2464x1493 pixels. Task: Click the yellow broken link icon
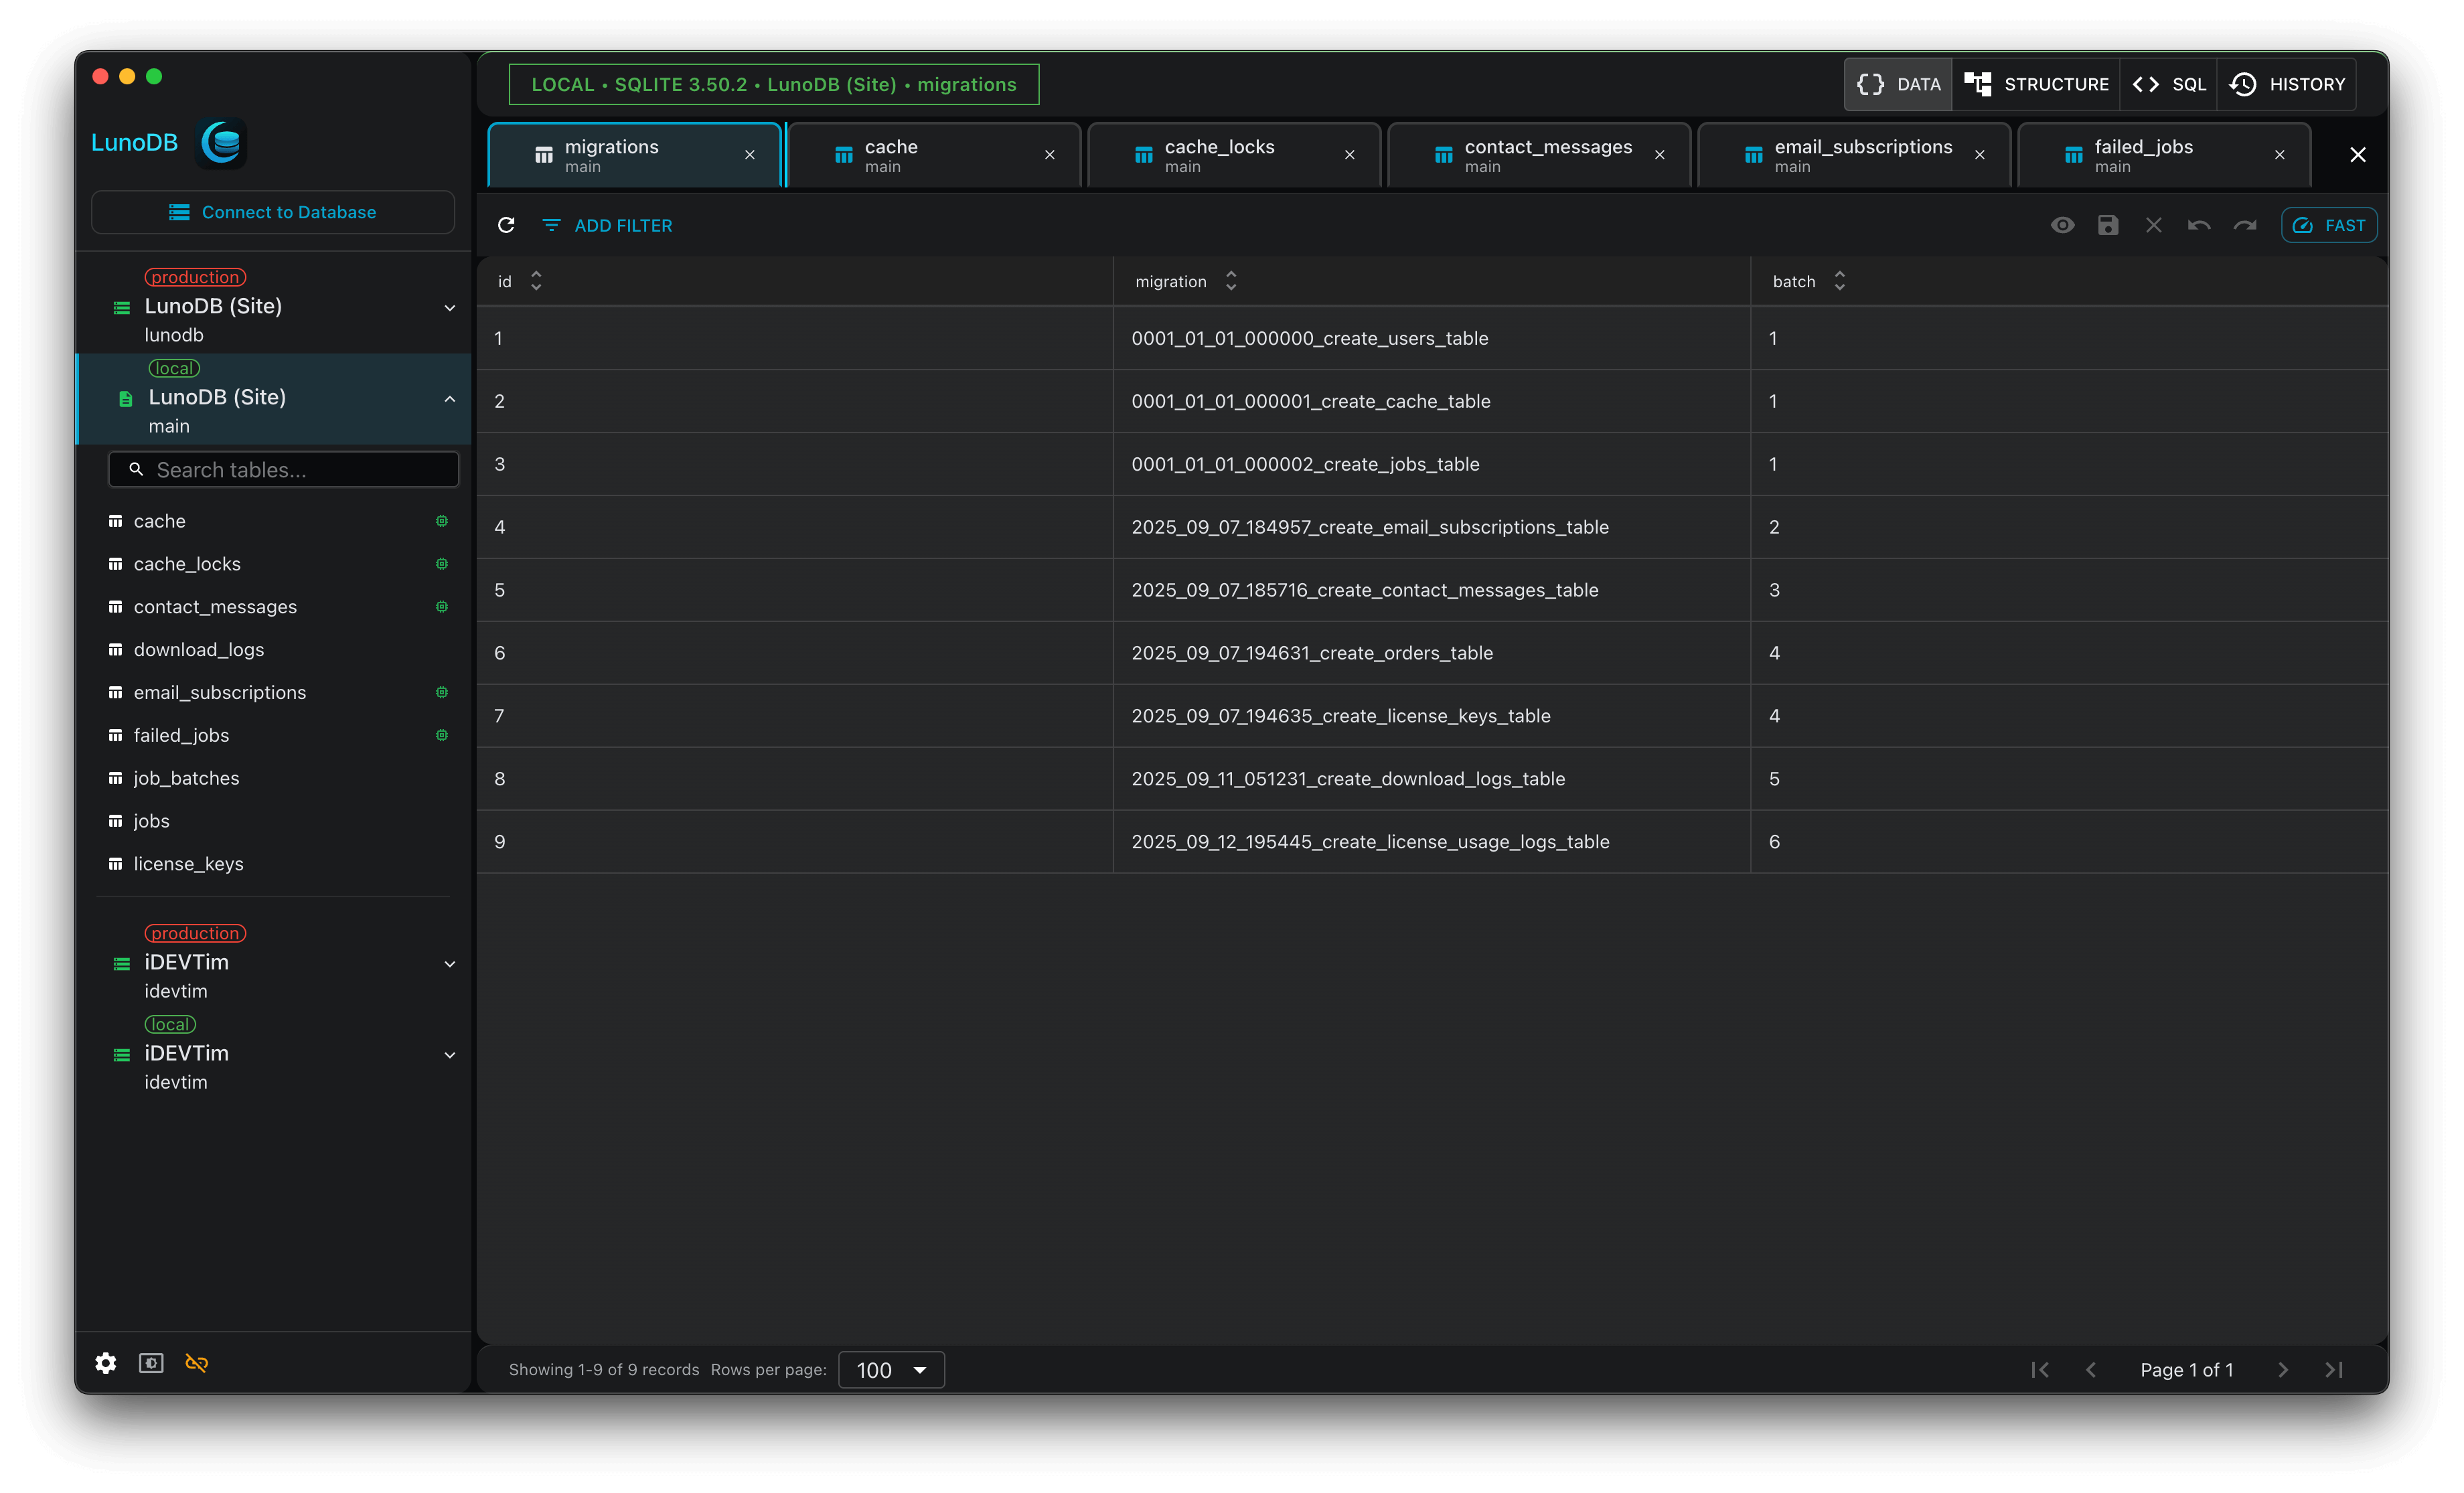tap(197, 1363)
